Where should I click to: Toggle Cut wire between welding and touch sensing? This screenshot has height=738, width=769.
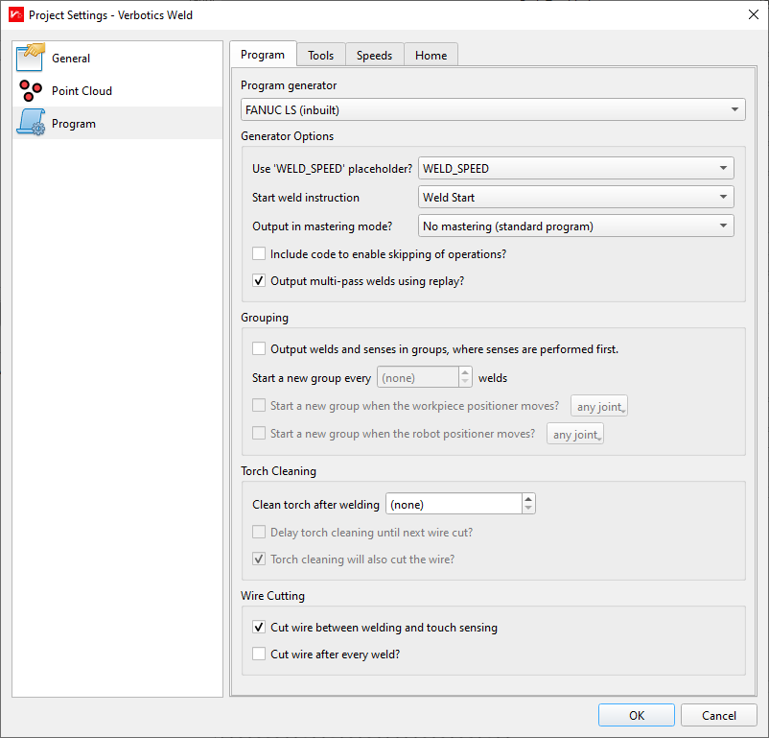[x=259, y=627]
